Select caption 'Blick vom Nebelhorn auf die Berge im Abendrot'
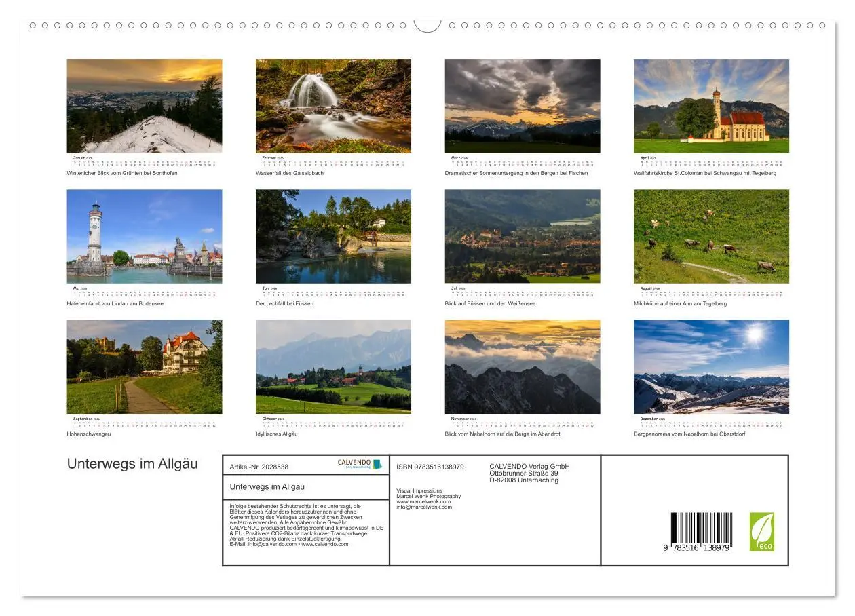855x616 pixels. click(x=503, y=434)
